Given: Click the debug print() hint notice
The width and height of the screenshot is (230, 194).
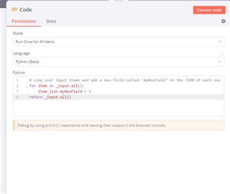Looking at the screenshot, I should coord(118,125).
